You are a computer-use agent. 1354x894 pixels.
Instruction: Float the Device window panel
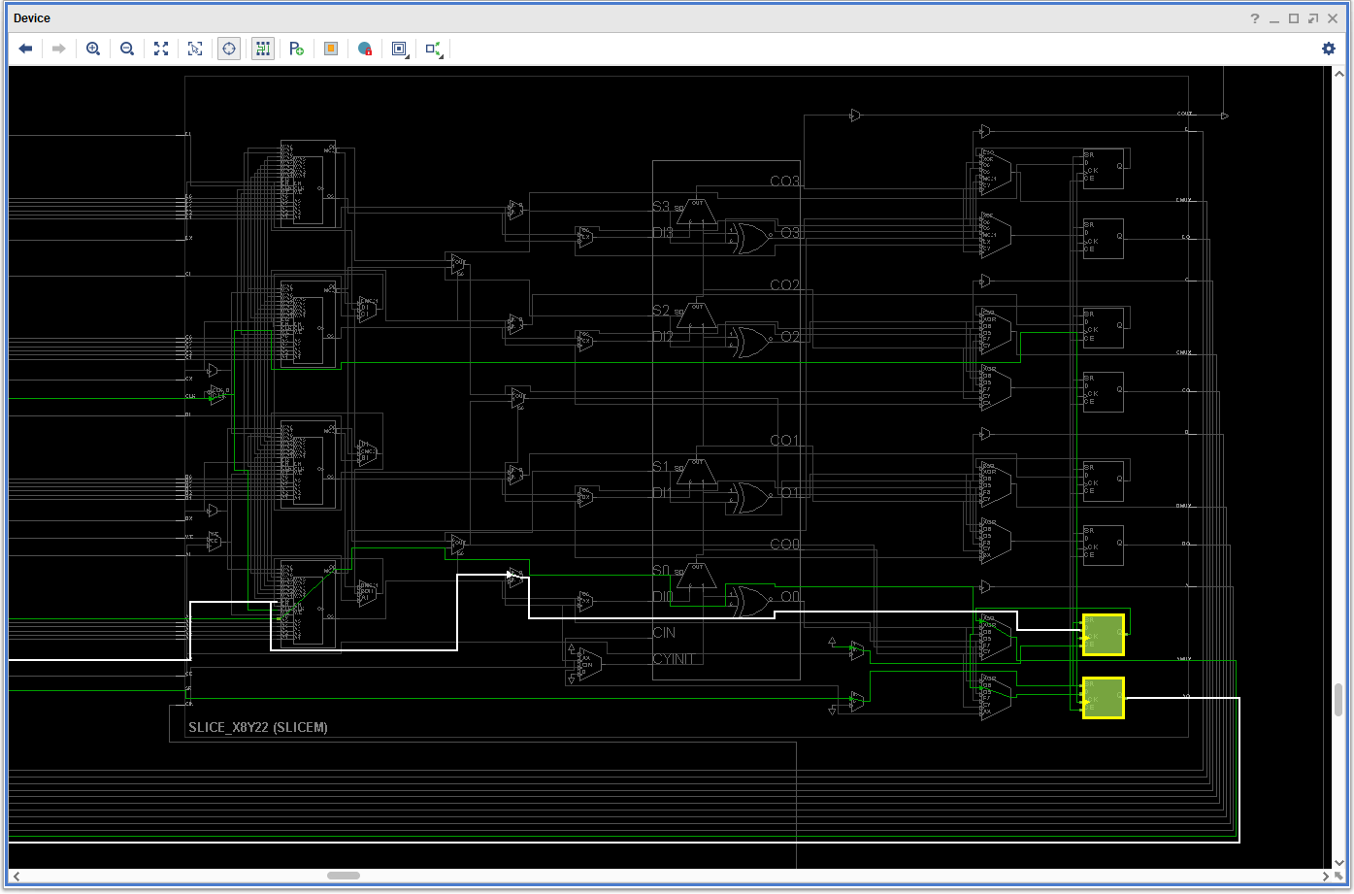point(1313,18)
